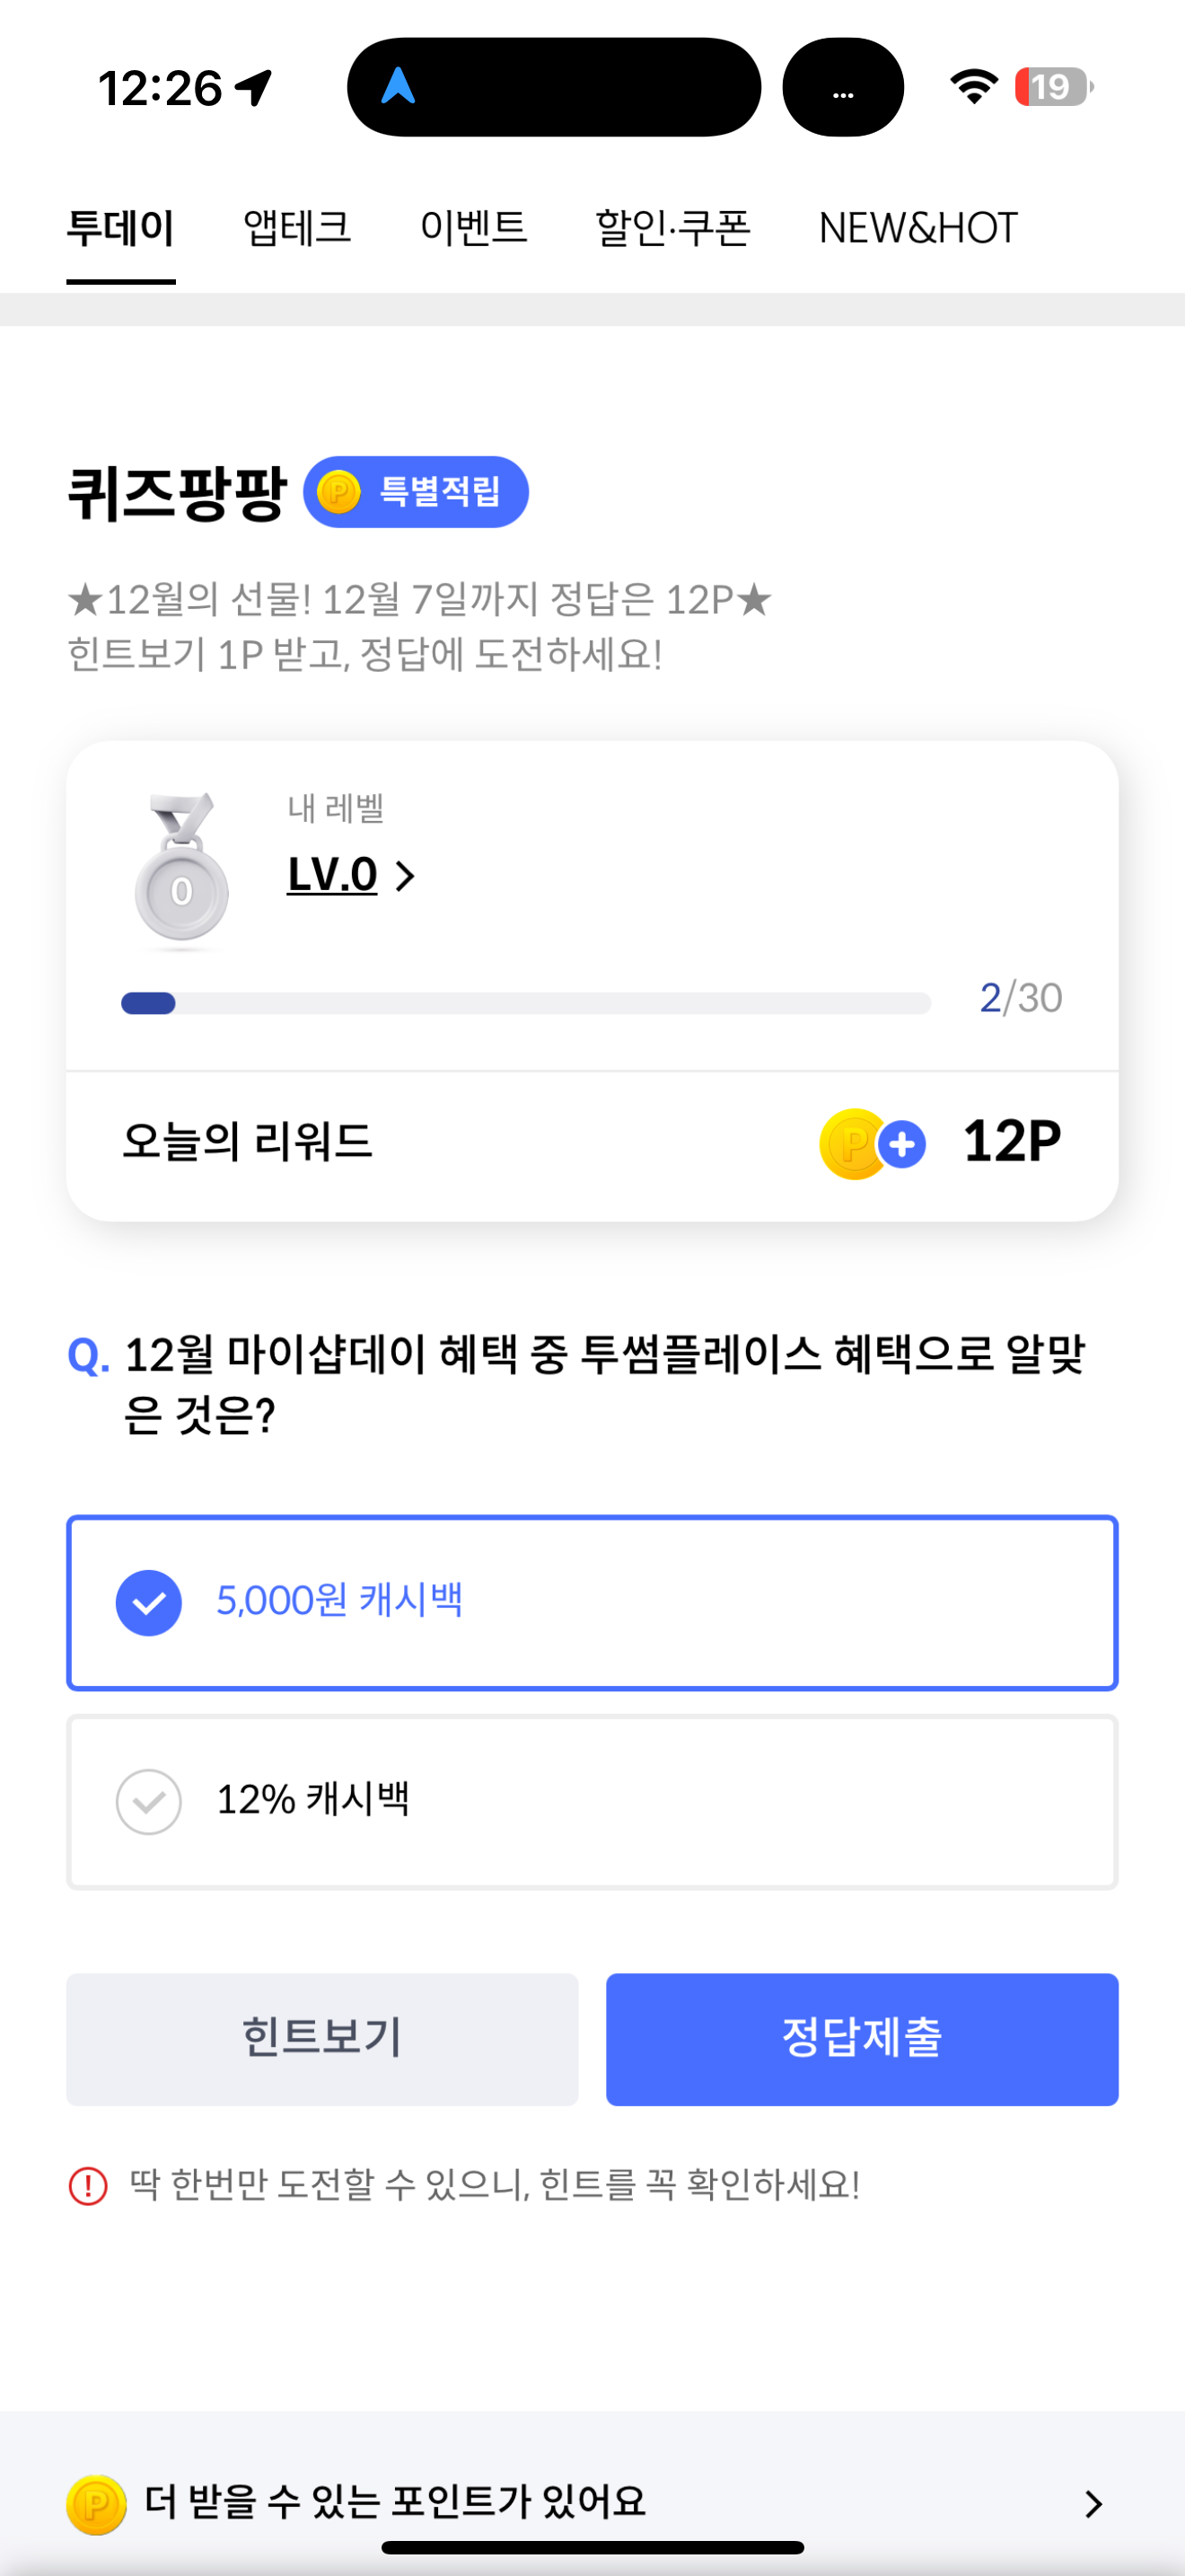The image size is (1185, 2576).
Task: Tap the blue navigation arrow in Dynamic Island
Action: tap(399, 86)
